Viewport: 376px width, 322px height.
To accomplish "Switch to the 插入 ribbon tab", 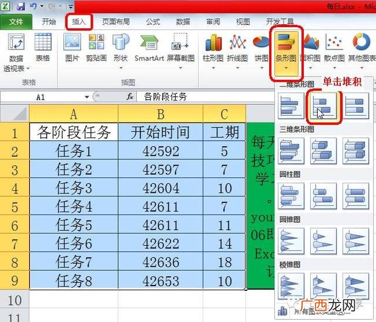I will (79, 22).
